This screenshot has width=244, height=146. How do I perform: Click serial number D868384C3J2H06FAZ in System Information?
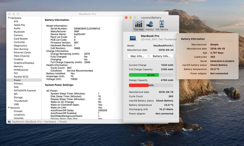coord(87,29)
